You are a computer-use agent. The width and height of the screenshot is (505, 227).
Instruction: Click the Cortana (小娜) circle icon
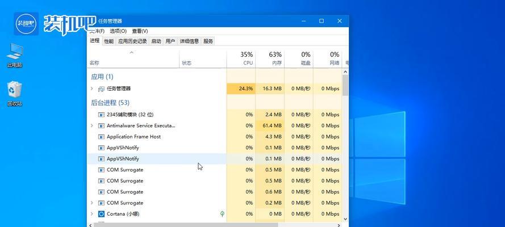101,214
